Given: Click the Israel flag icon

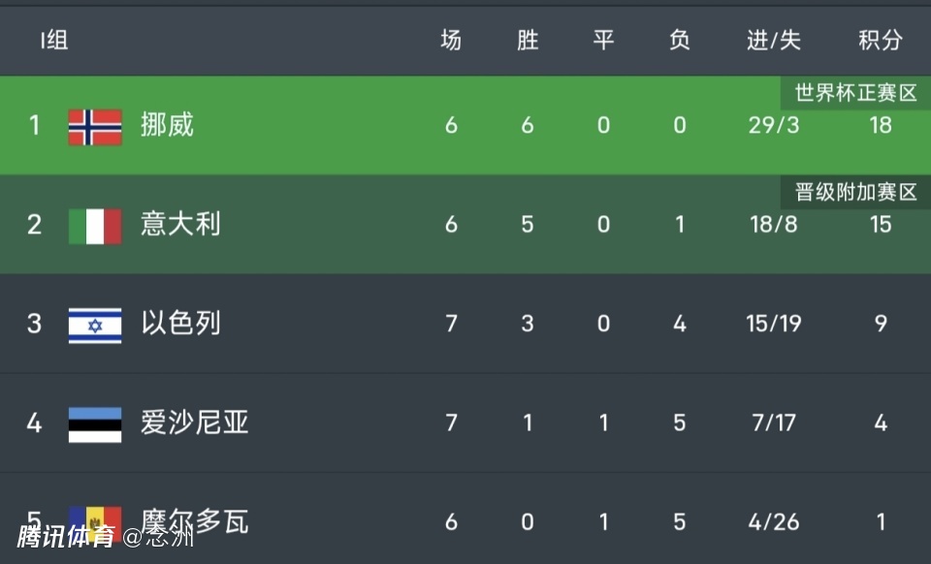Looking at the screenshot, I should tap(95, 325).
